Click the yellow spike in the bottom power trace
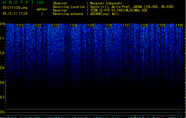Viewport: 186px width, 118px height. point(135,116)
